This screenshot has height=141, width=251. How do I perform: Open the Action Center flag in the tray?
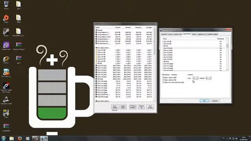click(230, 138)
